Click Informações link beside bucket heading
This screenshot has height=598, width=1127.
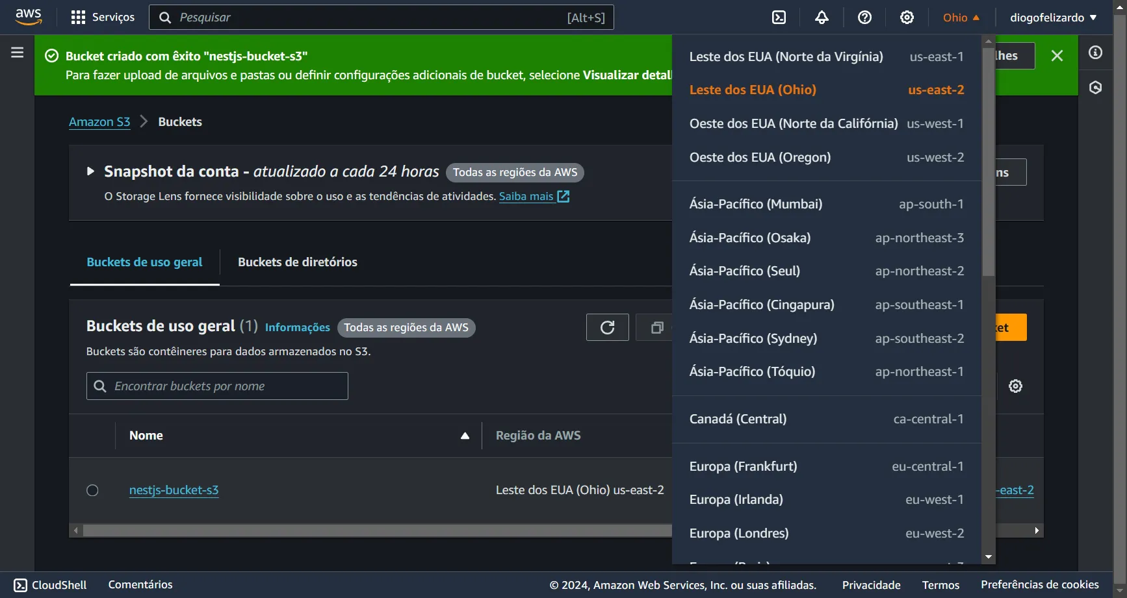tap(297, 327)
